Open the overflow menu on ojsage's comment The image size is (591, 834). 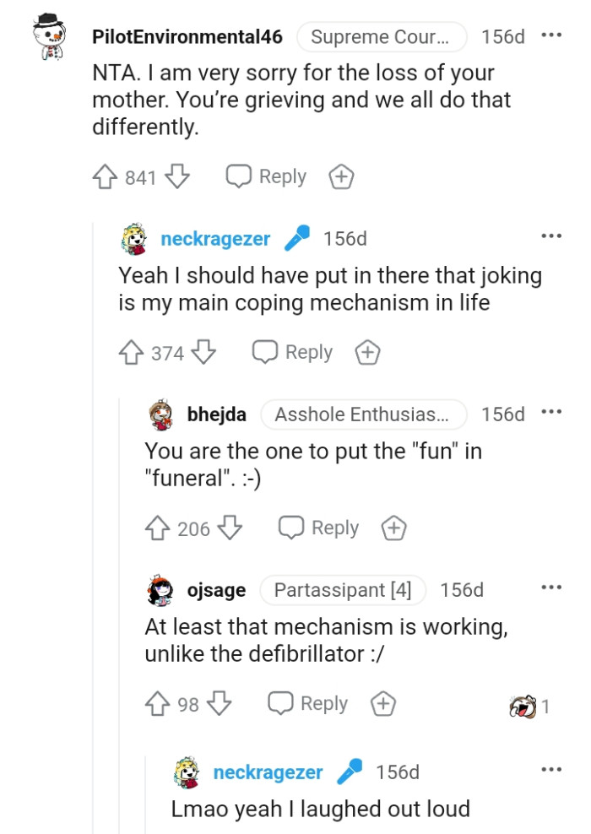(553, 589)
